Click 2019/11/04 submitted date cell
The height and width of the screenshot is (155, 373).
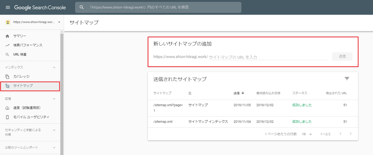[242, 121]
